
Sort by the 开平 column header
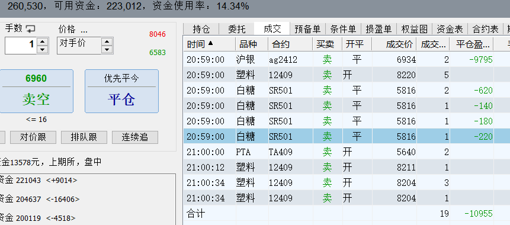pyautogui.click(x=357, y=44)
